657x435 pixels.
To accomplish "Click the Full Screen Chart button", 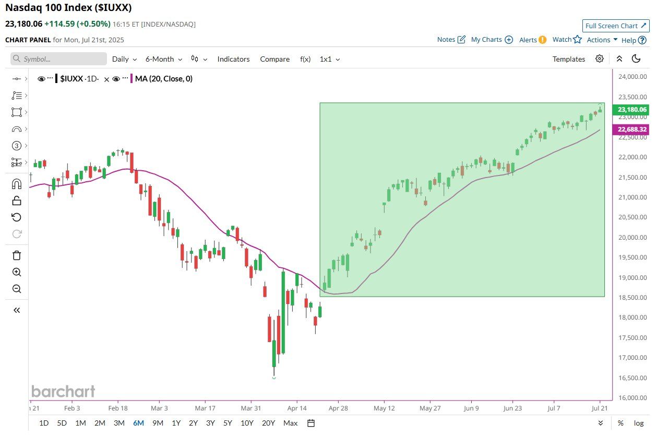I will click(616, 26).
